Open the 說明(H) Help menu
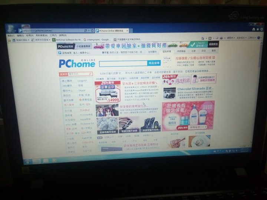 [x=63, y=36]
